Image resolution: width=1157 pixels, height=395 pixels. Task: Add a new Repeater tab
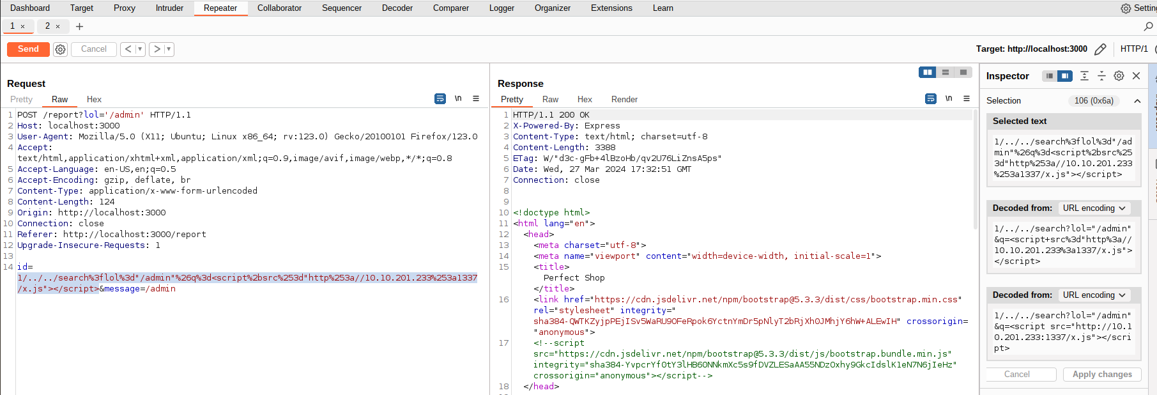[79, 26]
